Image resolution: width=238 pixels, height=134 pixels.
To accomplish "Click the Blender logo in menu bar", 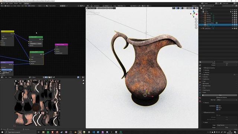I will point(1,3).
